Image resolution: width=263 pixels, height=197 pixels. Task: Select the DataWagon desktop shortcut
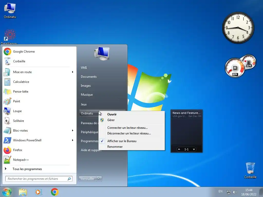10,37
